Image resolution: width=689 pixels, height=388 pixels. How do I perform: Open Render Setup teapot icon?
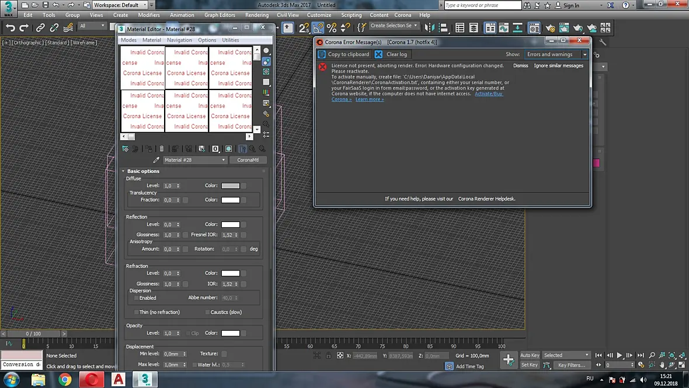(550, 28)
